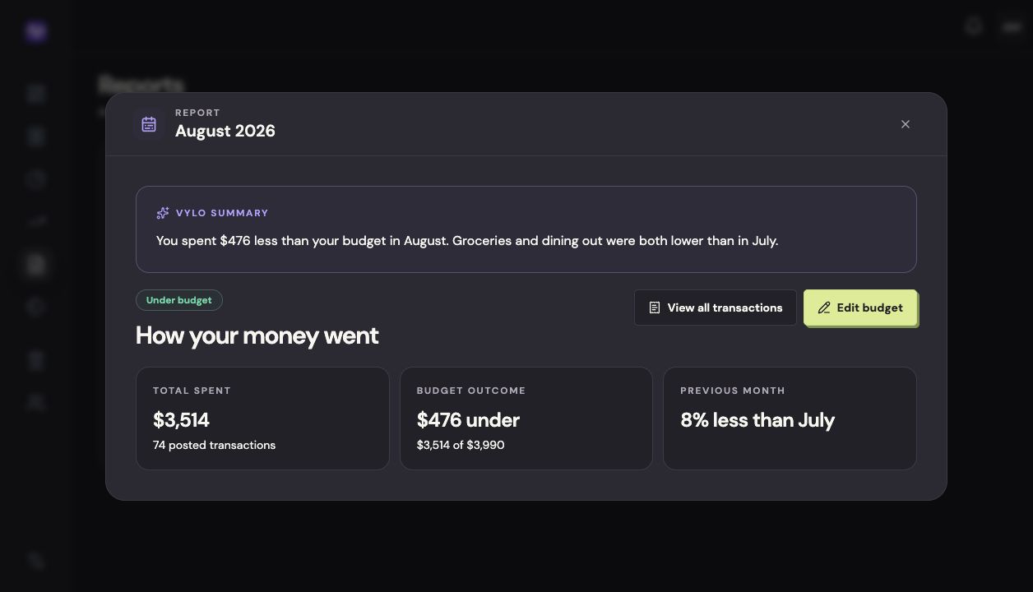Click the Under budget status badge
The width and height of the screenshot is (1033, 592).
178,300
